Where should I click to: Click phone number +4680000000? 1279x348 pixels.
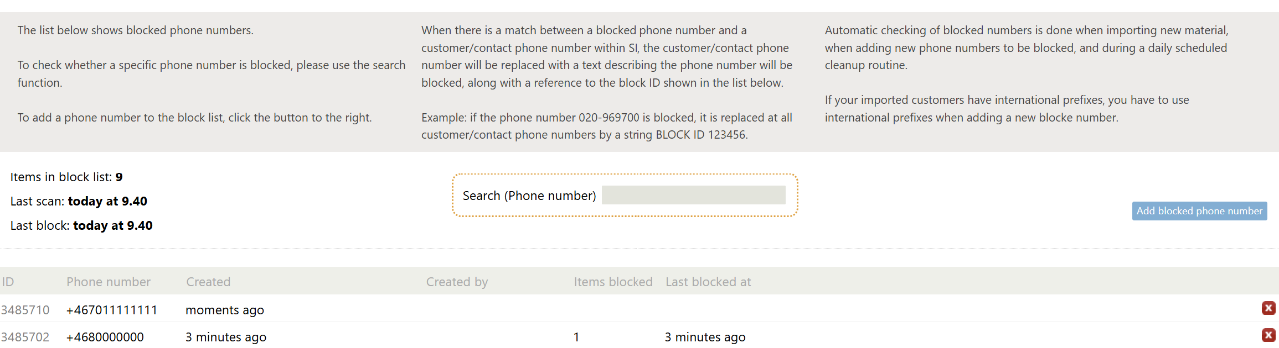tap(105, 337)
